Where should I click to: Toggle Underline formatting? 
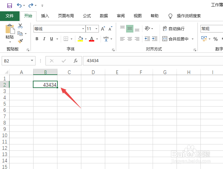[x=52, y=39]
